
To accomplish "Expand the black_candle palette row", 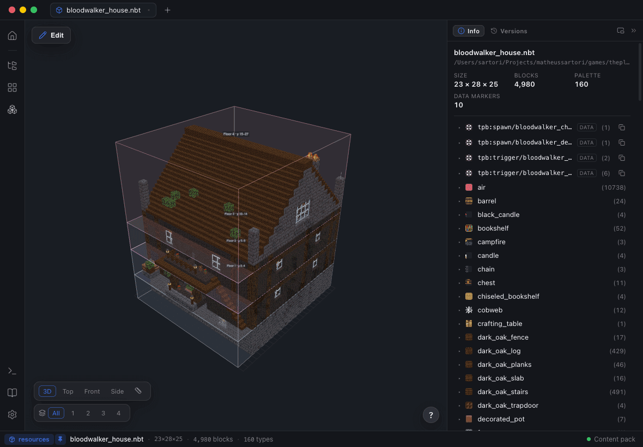I will pos(459,214).
